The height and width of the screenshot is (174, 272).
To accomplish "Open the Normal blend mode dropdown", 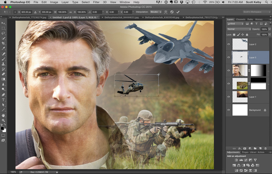I will tap(239, 29).
